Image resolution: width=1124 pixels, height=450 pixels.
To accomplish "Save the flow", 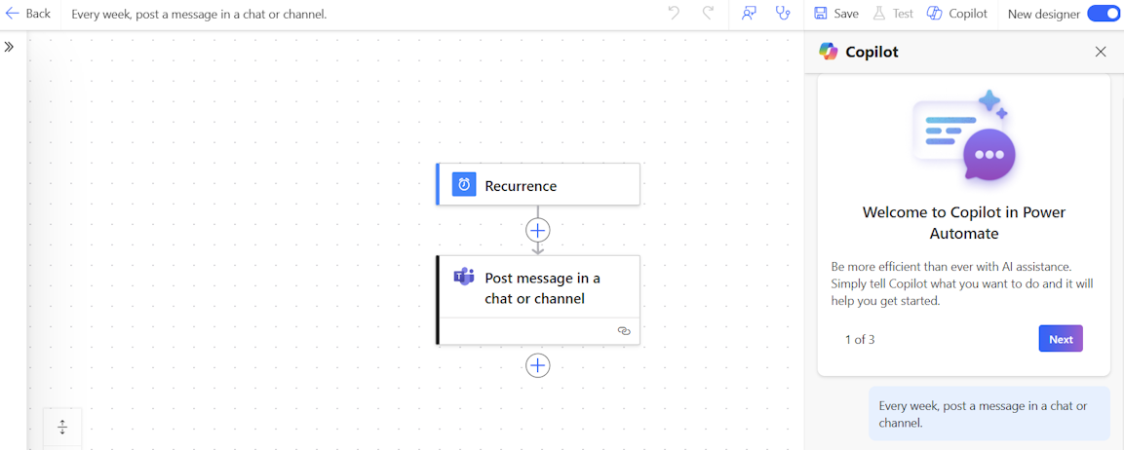I will pyautogui.click(x=835, y=14).
